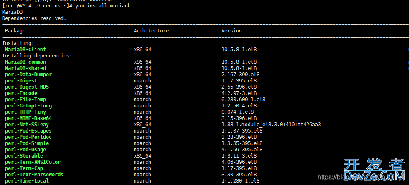Click the [root@VM-4-16-centos ~]# prompt
409x185 pixels.
tap(37, 6)
